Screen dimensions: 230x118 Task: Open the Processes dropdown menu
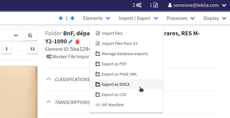pyautogui.click(x=180, y=18)
